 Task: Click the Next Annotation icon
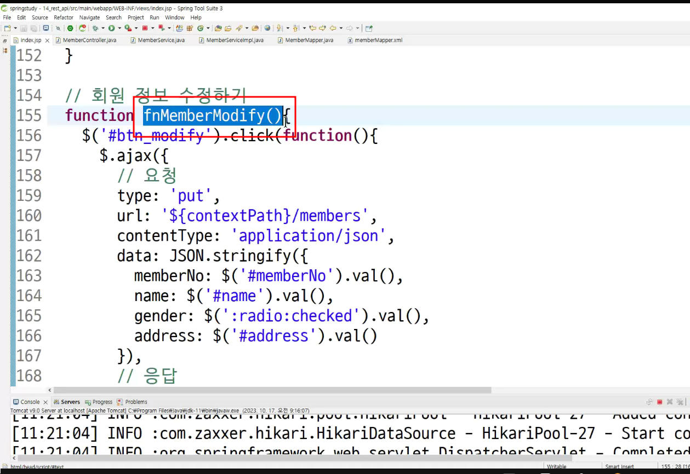point(278,28)
